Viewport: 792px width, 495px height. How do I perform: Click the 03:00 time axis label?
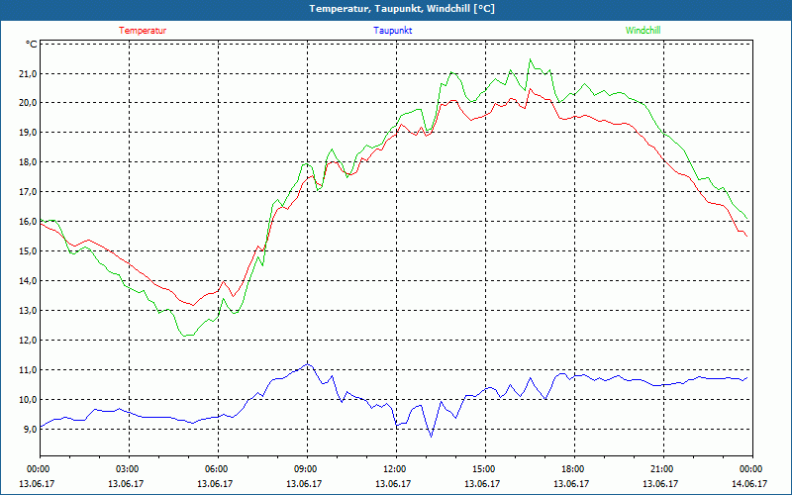point(128,469)
